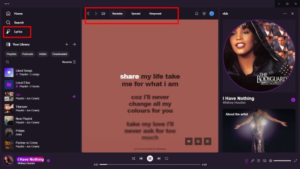Screen dimensions: 300x169
Task: Click the now playing thumbnail in player bar
Action: pos(8,160)
